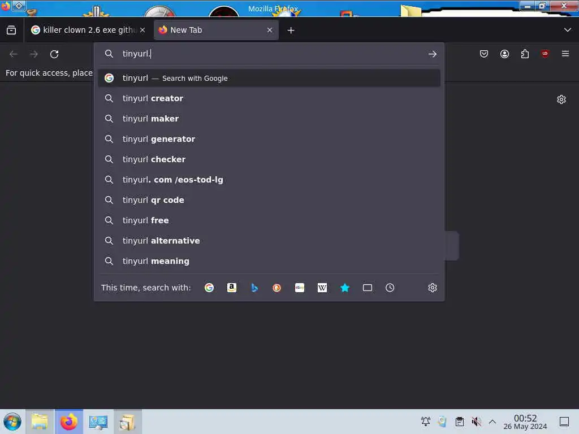This screenshot has width=579, height=434.
Task: Activate Firefox in the taskbar
Action: 69,422
